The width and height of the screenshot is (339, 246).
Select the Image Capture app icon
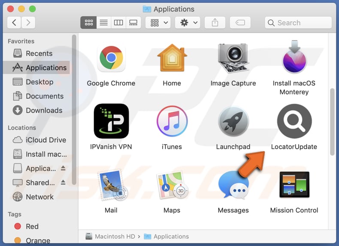click(x=233, y=58)
